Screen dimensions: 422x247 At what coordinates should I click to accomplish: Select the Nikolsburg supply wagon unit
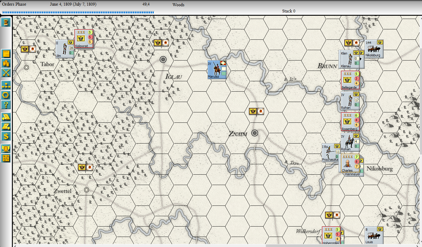[x=374, y=49]
